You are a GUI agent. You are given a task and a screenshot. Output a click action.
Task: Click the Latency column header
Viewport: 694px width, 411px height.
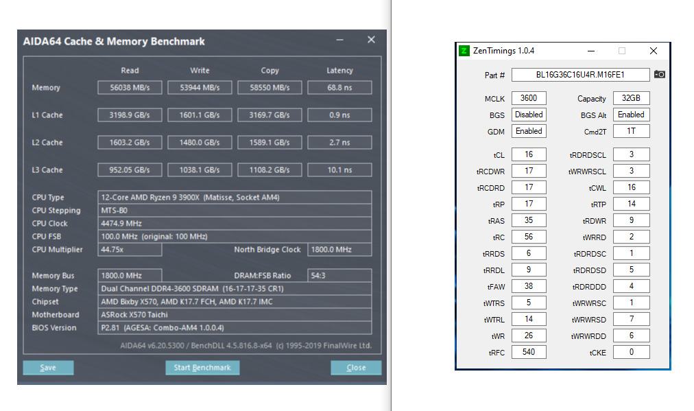click(339, 71)
